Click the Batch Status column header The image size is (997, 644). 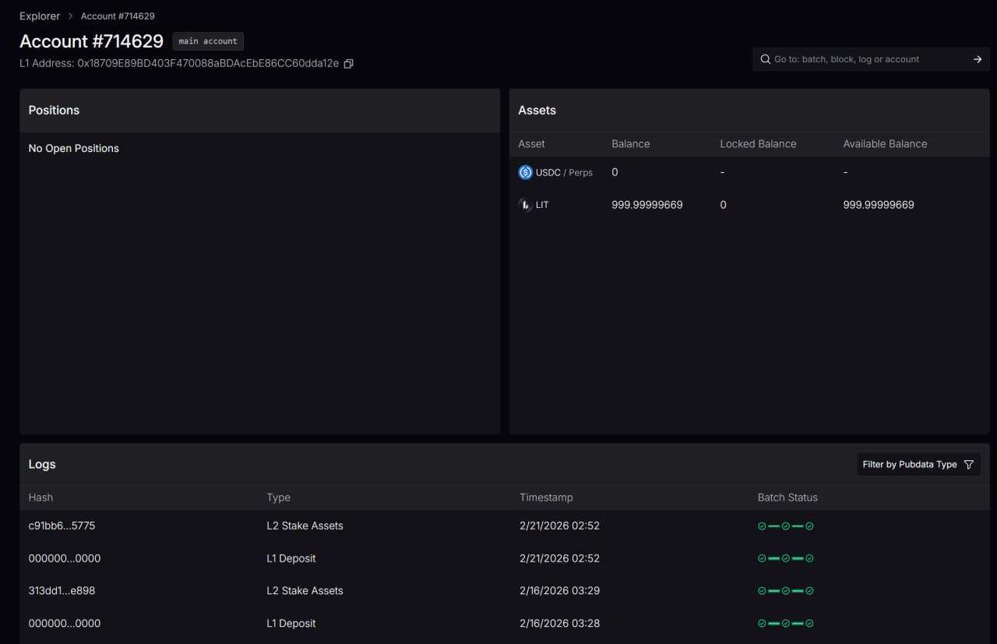(x=787, y=498)
